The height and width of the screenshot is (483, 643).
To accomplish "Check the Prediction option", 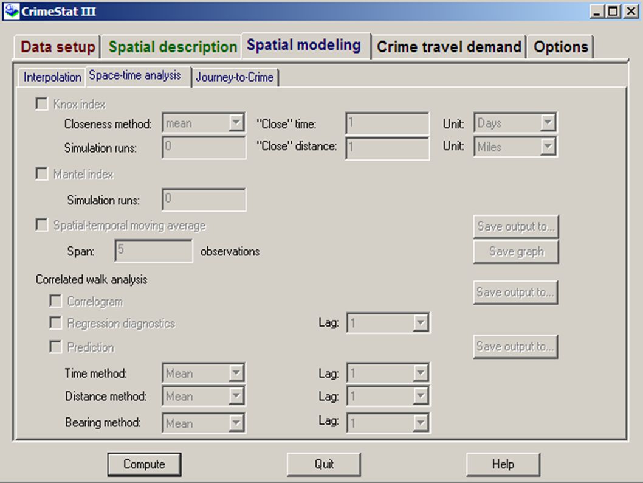I will 55,347.
